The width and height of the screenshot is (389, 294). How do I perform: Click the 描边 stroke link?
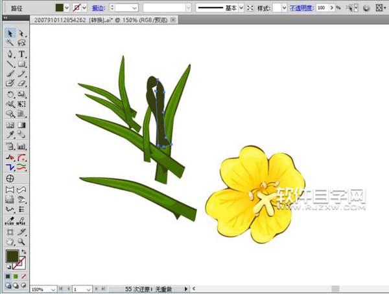point(98,8)
